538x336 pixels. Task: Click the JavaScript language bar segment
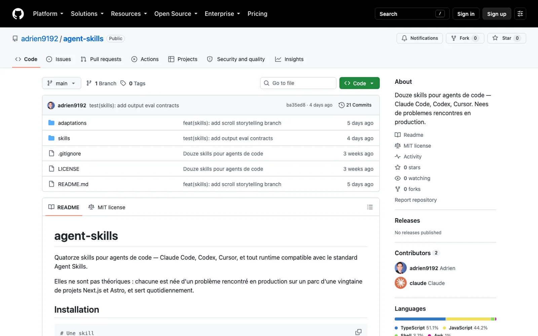[468, 319]
